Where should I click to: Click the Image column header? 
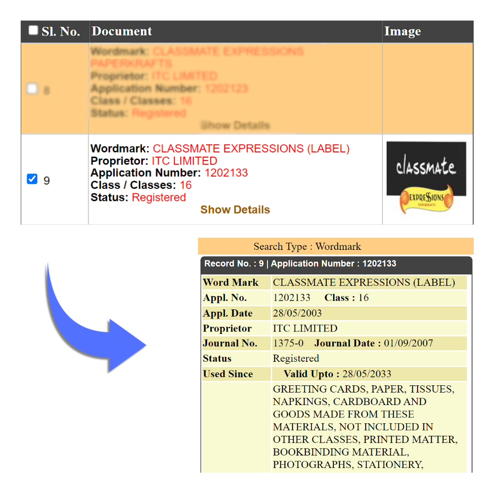pos(402,32)
